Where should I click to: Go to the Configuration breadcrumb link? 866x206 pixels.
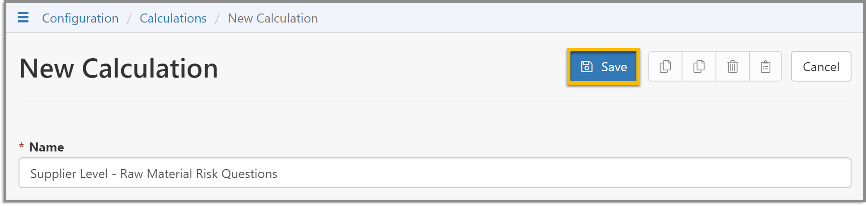click(x=80, y=18)
